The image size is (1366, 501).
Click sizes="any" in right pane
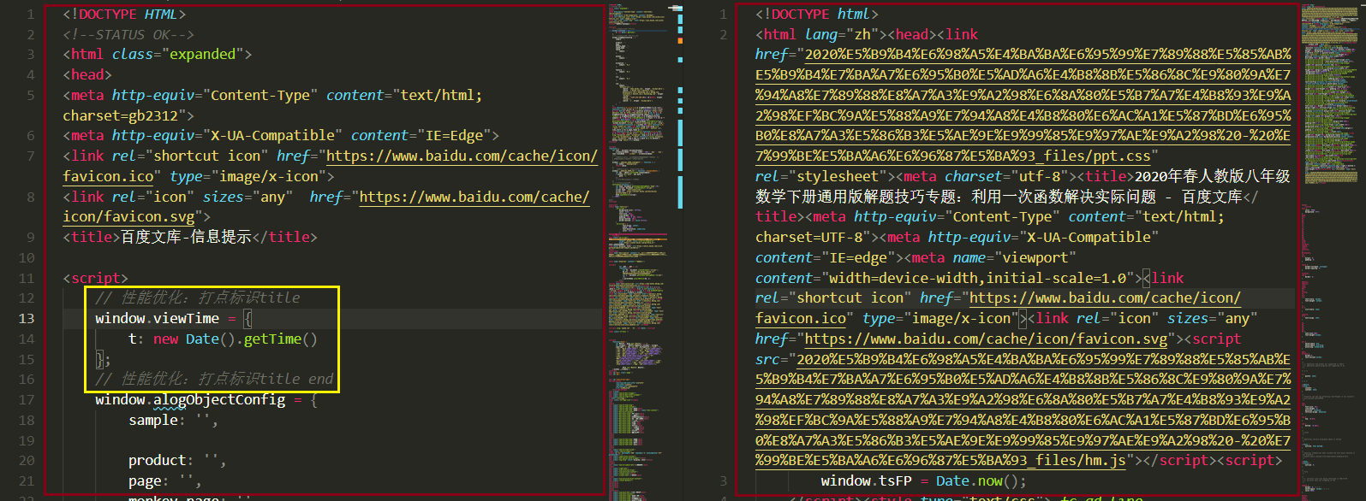click(x=1213, y=318)
